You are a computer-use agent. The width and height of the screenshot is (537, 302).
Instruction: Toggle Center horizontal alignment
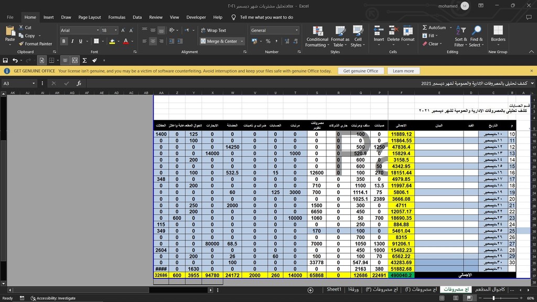pyautogui.click(x=153, y=41)
